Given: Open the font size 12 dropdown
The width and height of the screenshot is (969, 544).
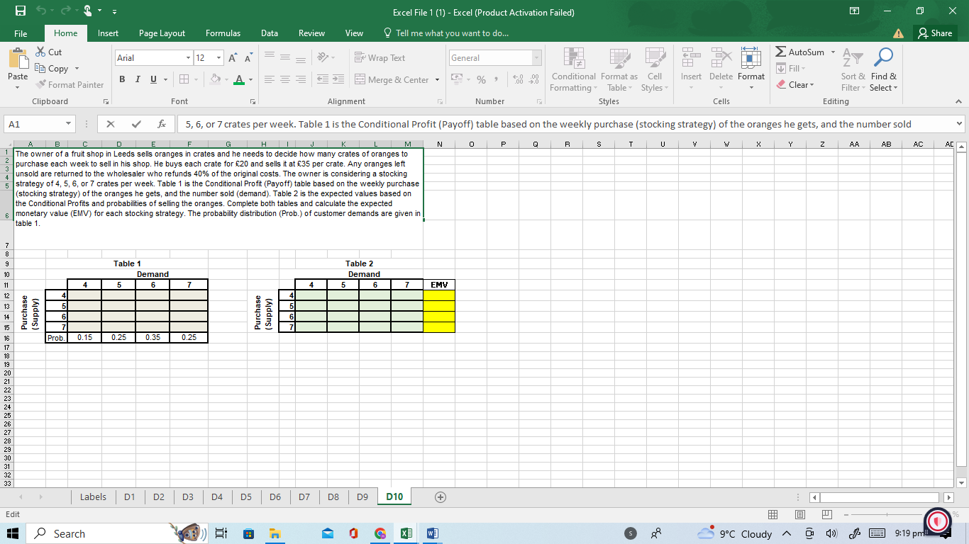Looking at the screenshot, I should pos(219,58).
